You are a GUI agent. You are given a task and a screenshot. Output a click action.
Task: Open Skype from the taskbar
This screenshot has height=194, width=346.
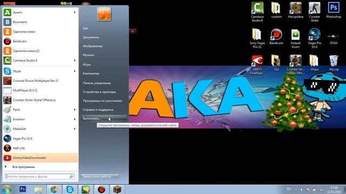coord(70,189)
